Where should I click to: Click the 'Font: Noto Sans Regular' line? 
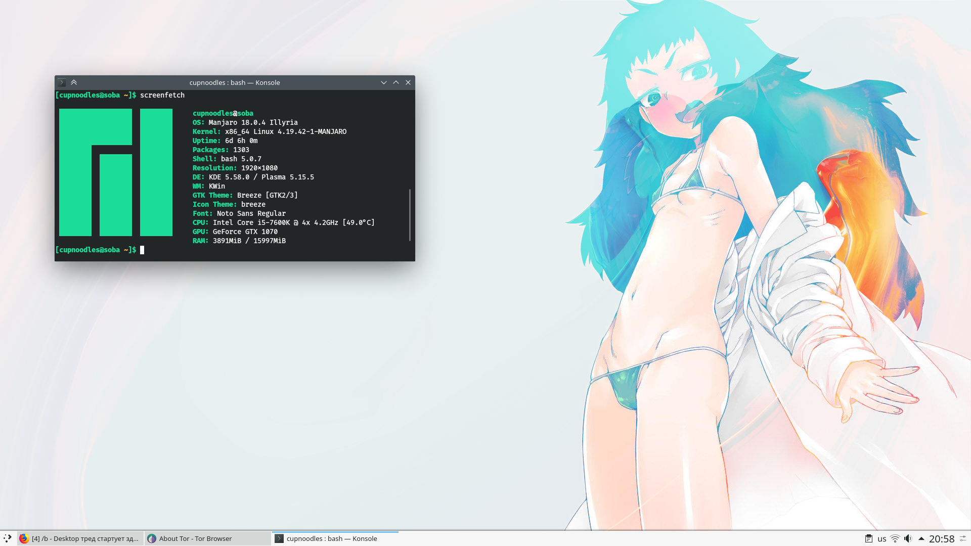click(239, 213)
